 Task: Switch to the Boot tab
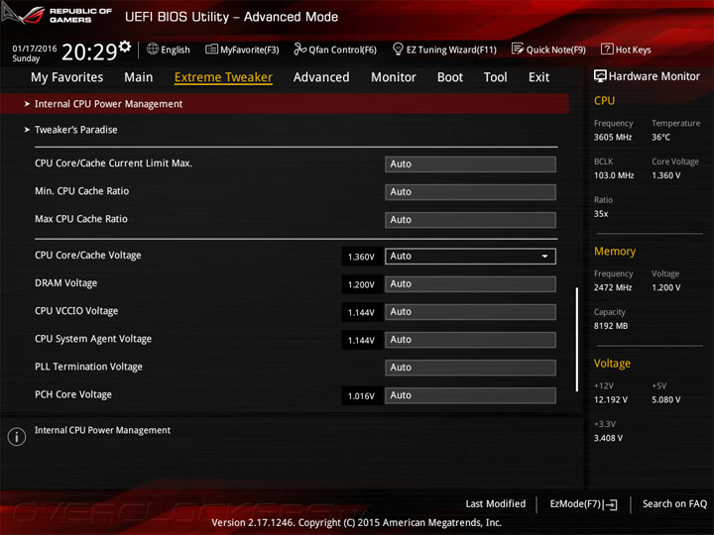(x=450, y=77)
